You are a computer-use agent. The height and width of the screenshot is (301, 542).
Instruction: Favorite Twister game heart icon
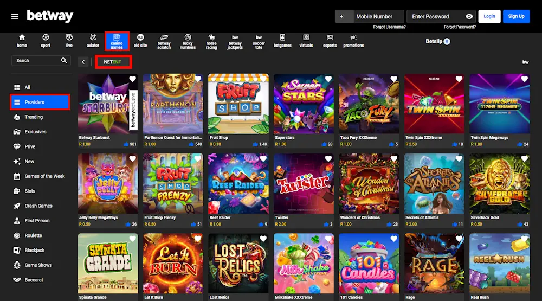328,159
